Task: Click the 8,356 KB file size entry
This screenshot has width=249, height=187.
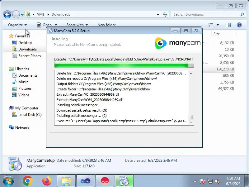Action: point(227,63)
